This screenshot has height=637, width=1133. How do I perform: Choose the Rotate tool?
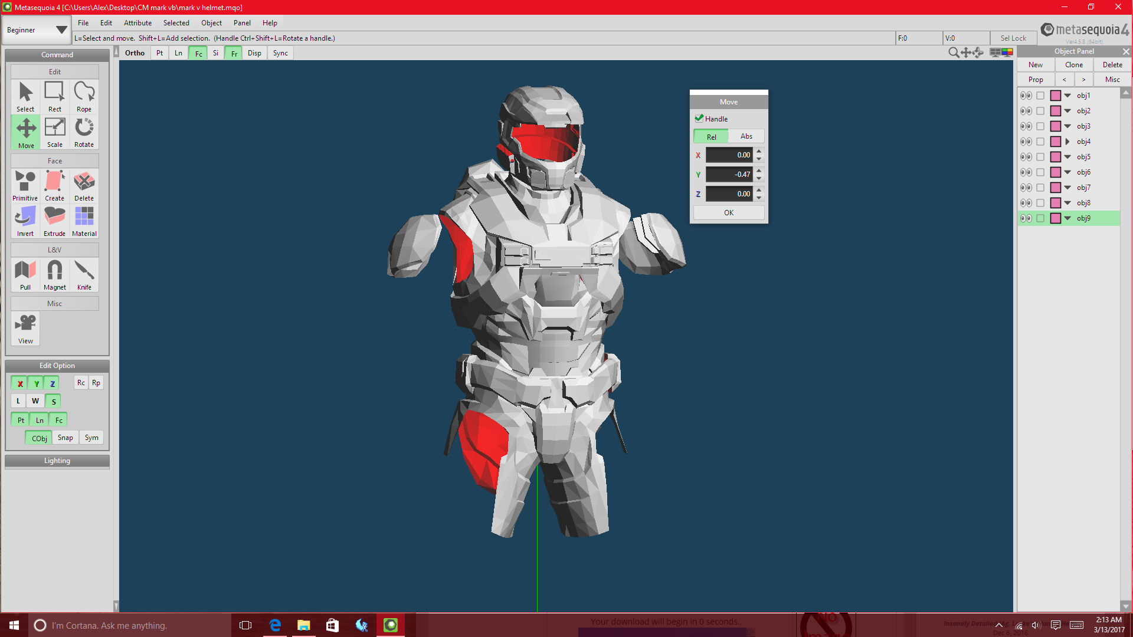[x=84, y=132]
